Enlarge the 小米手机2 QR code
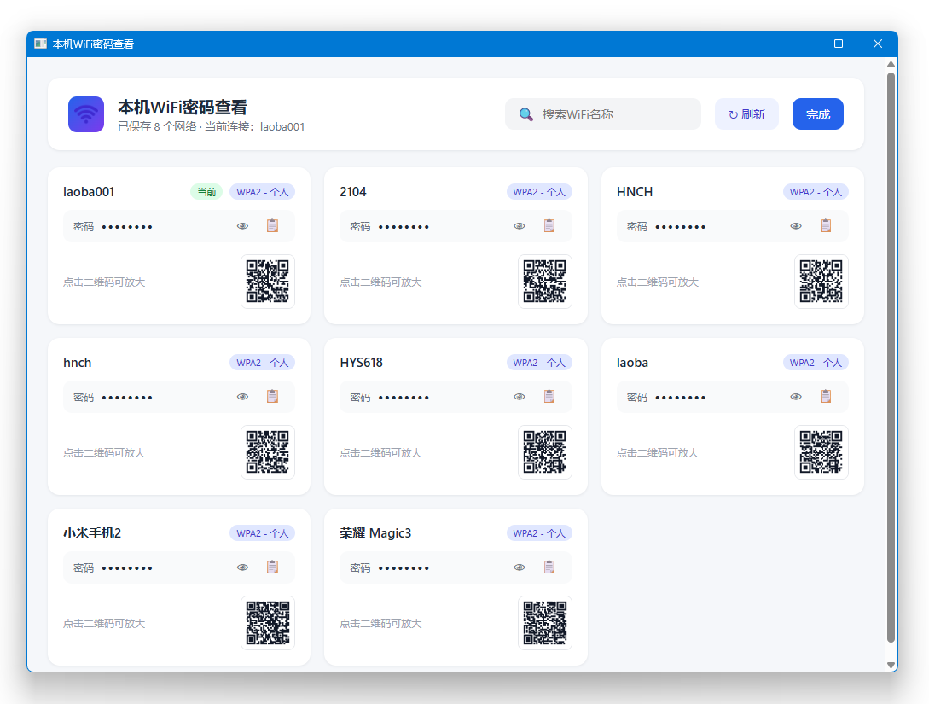Viewport: 929px width, 704px height. click(x=268, y=623)
